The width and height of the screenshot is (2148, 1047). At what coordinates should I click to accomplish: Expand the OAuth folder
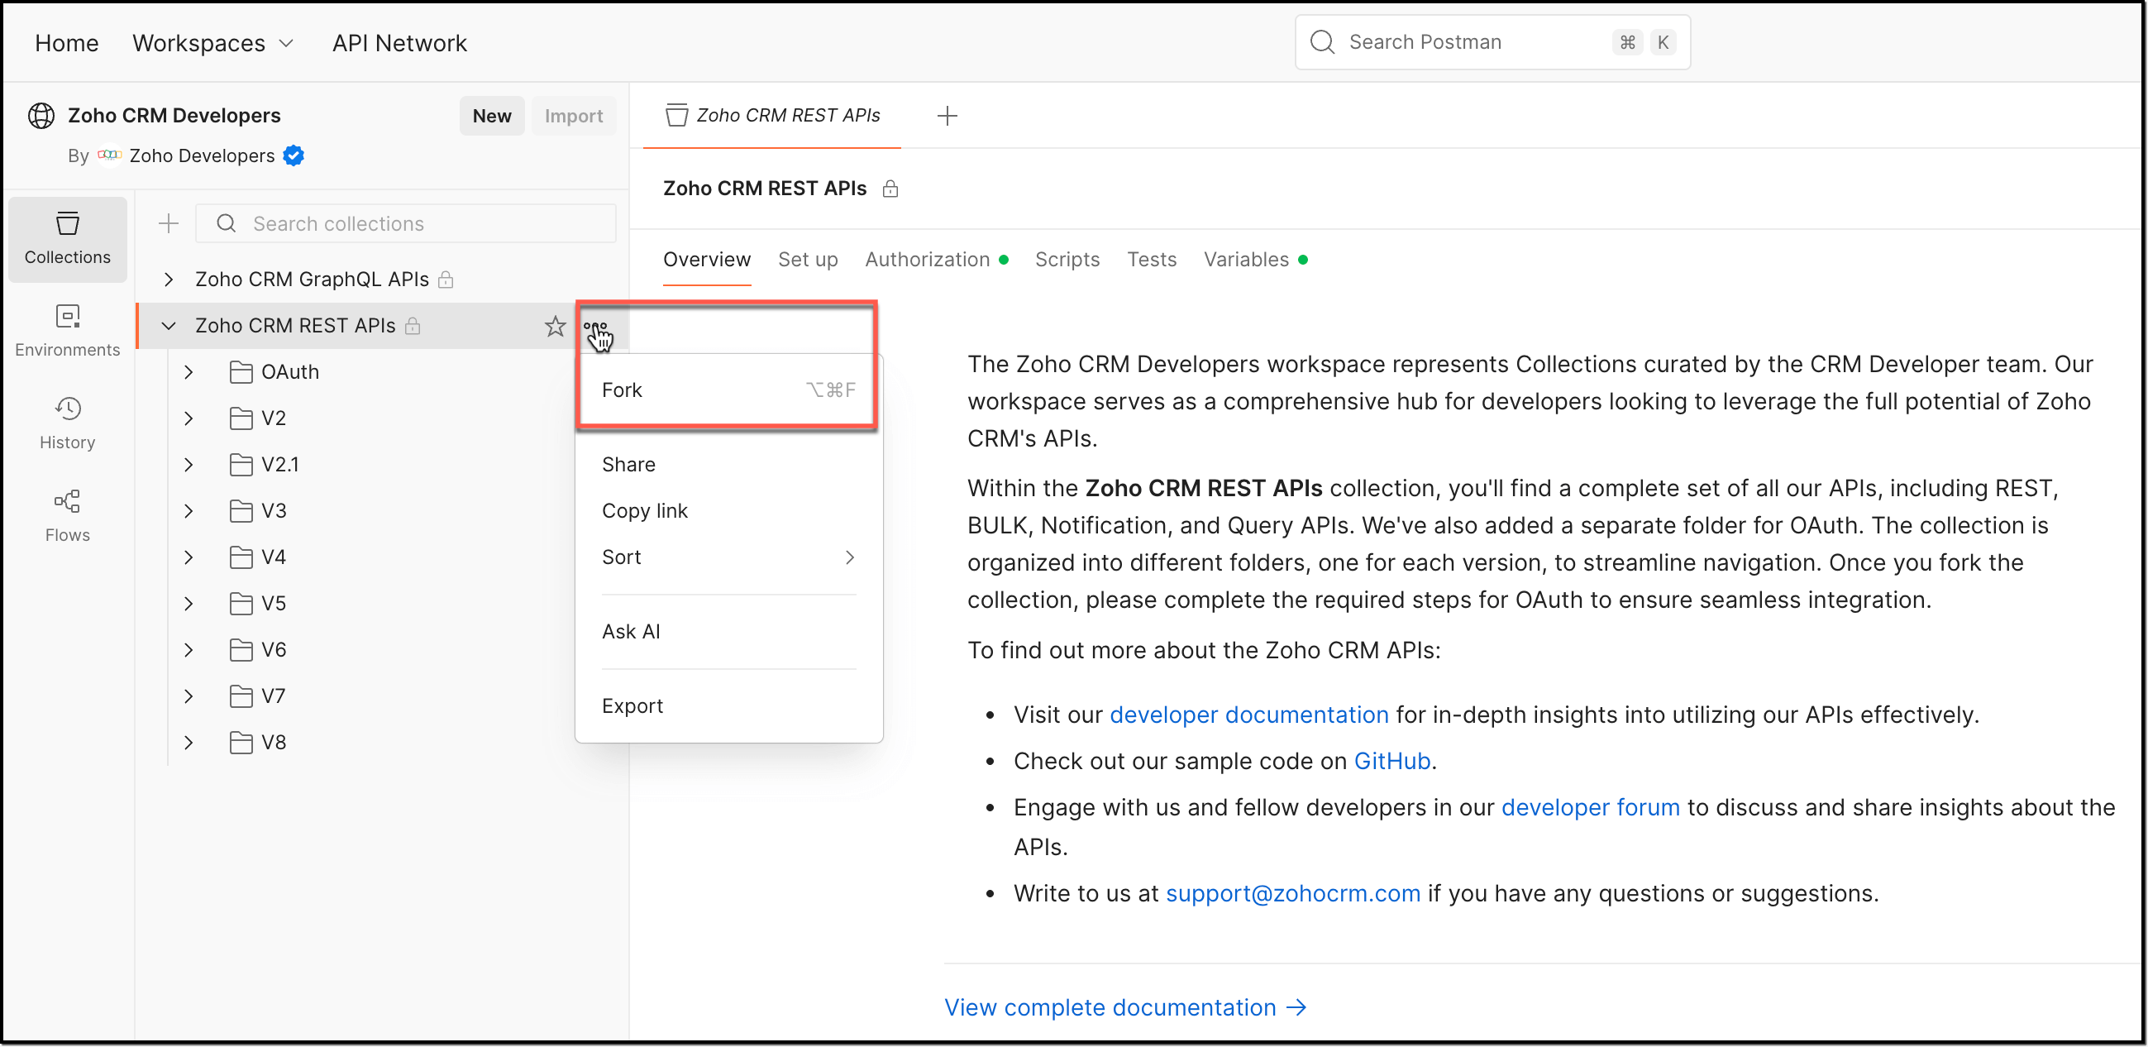[189, 372]
